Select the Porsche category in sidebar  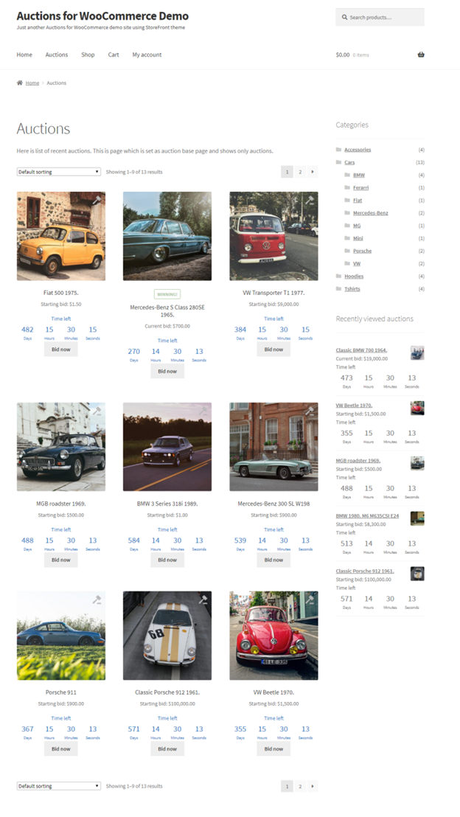pyautogui.click(x=362, y=251)
